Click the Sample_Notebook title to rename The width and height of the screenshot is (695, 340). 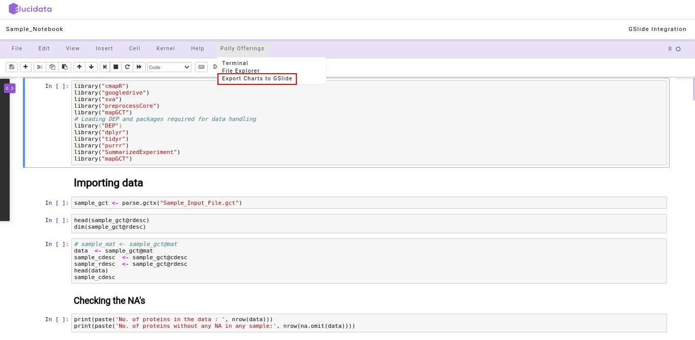tap(34, 29)
